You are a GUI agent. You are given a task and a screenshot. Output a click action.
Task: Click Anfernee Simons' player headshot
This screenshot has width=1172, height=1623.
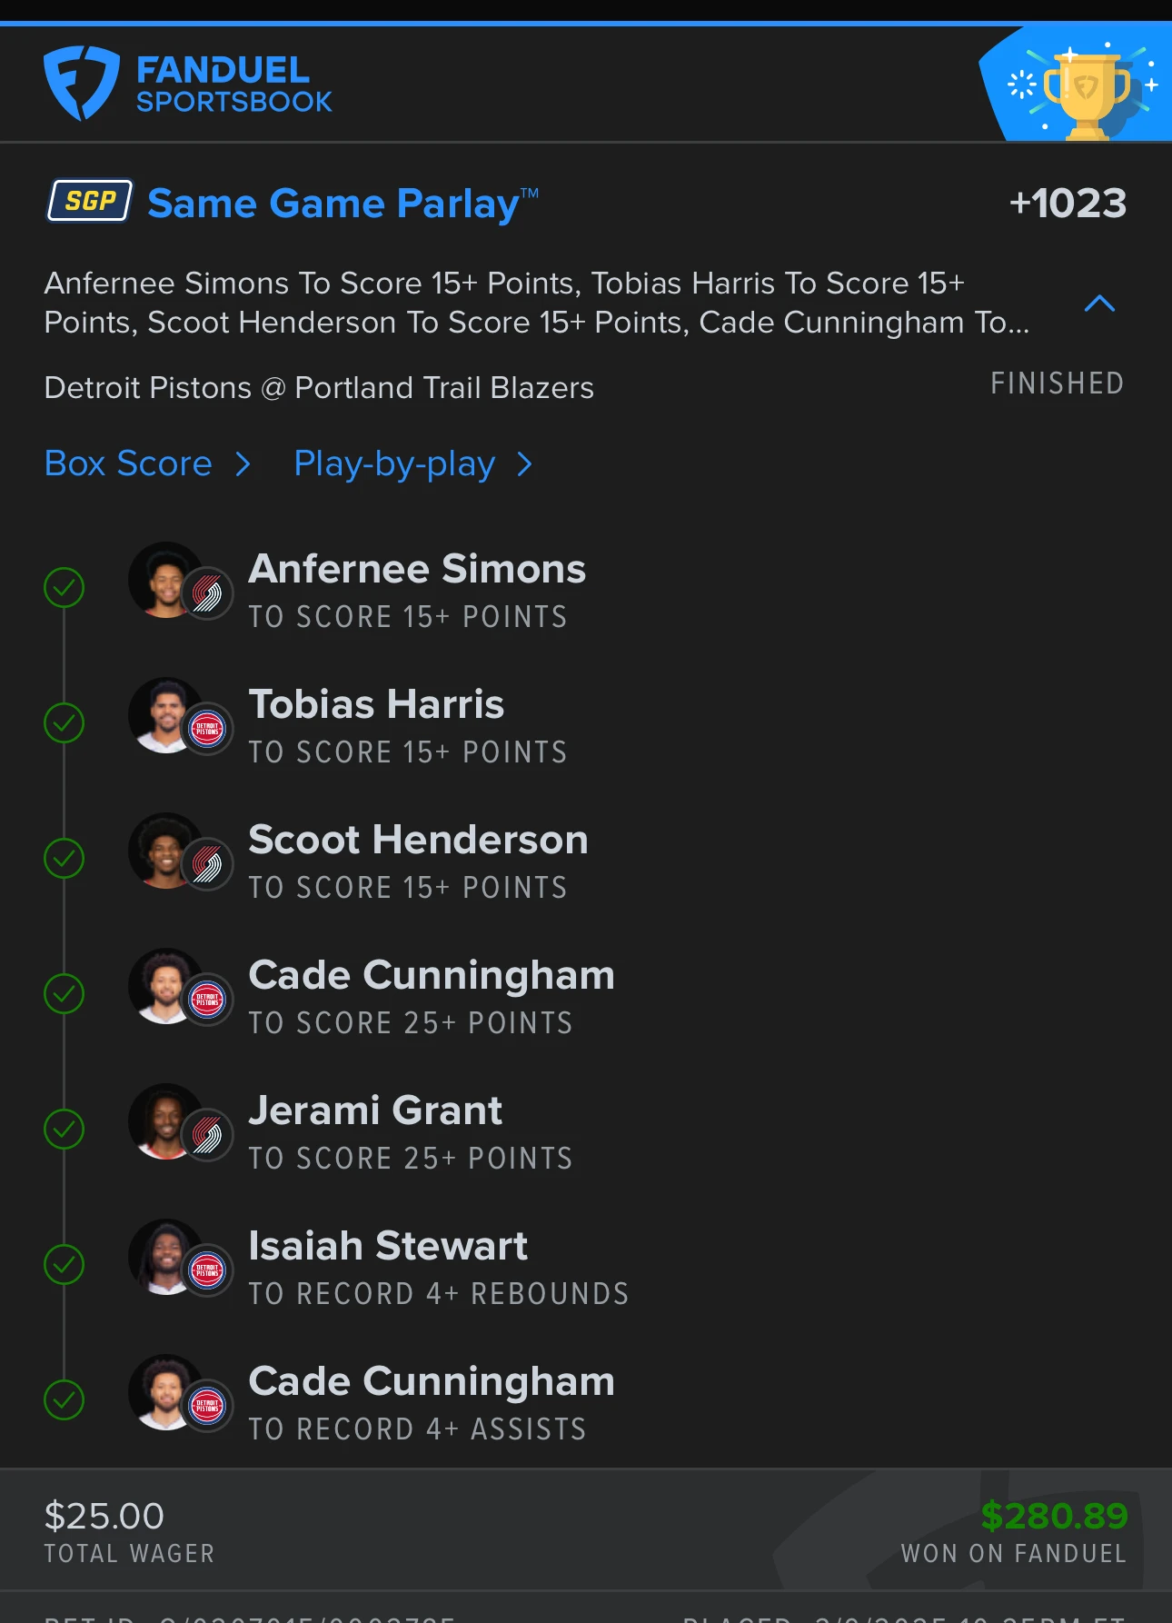(x=164, y=580)
